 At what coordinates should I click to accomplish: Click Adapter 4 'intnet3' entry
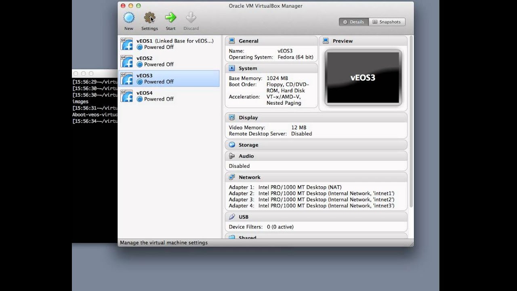click(311, 206)
